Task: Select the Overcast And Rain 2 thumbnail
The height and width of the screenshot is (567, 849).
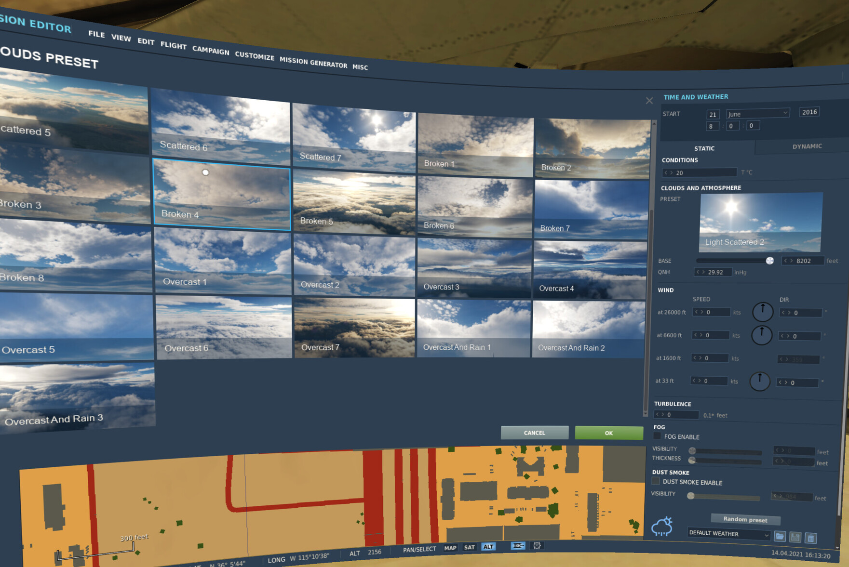Action: pyautogui.click(x=588, y=330)
